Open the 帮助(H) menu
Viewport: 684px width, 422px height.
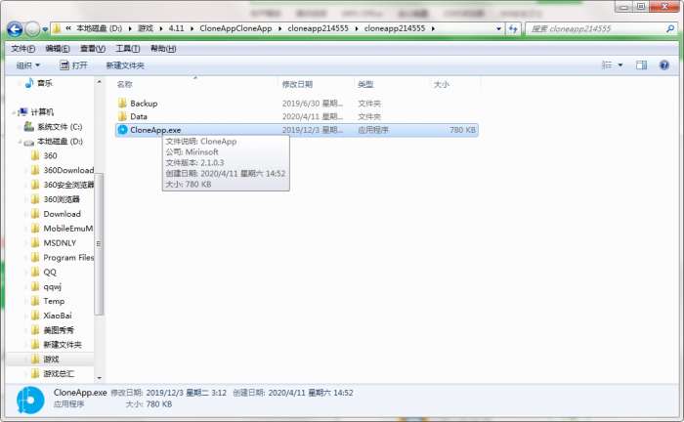(163, 49)
